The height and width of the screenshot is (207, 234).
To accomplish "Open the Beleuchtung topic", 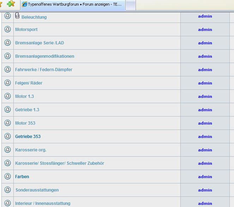I will coord(34,17).
